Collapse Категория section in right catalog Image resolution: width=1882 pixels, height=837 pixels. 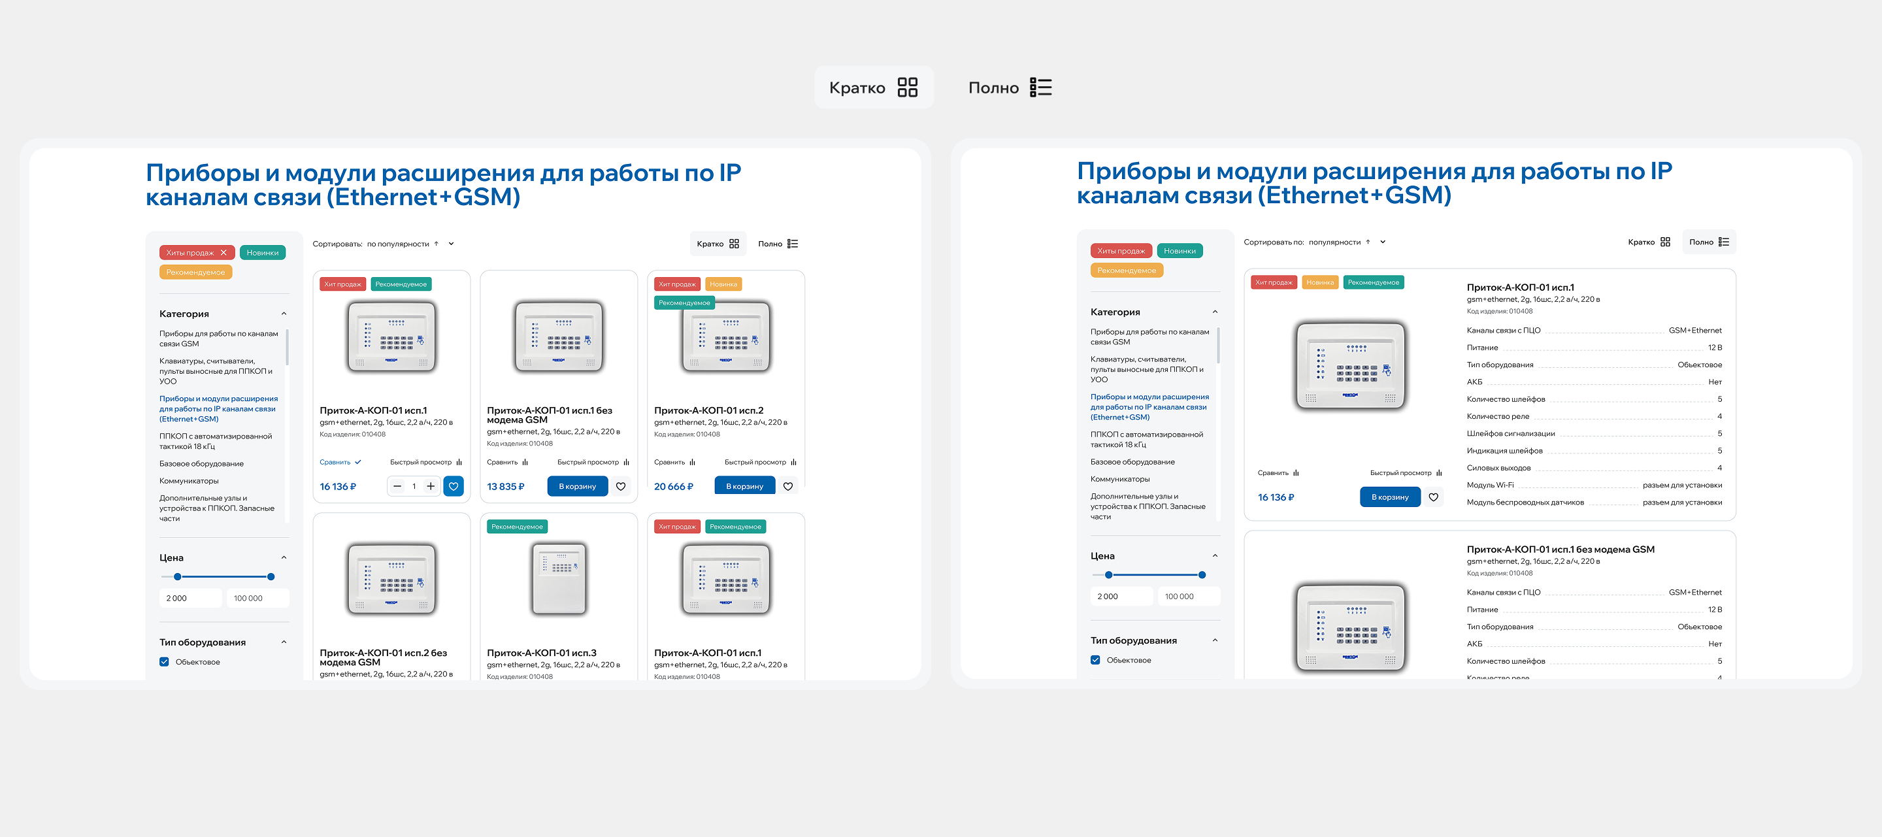click(x=1215, y=312)
